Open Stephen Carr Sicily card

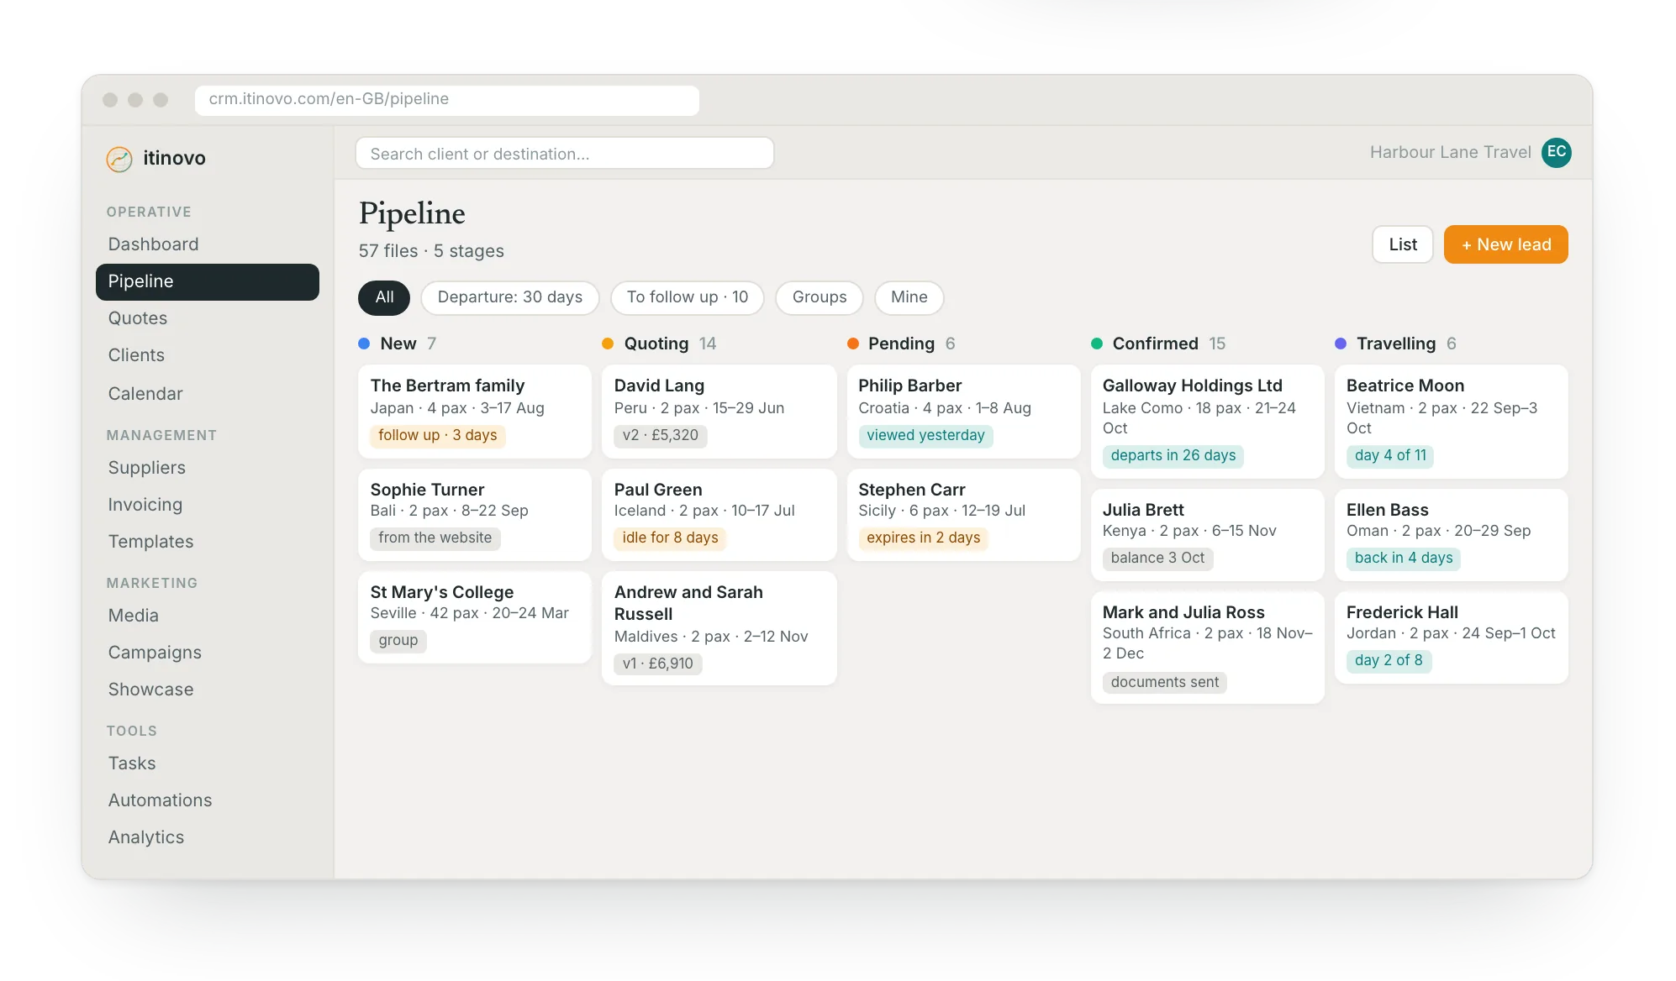(x=963, y=514)
